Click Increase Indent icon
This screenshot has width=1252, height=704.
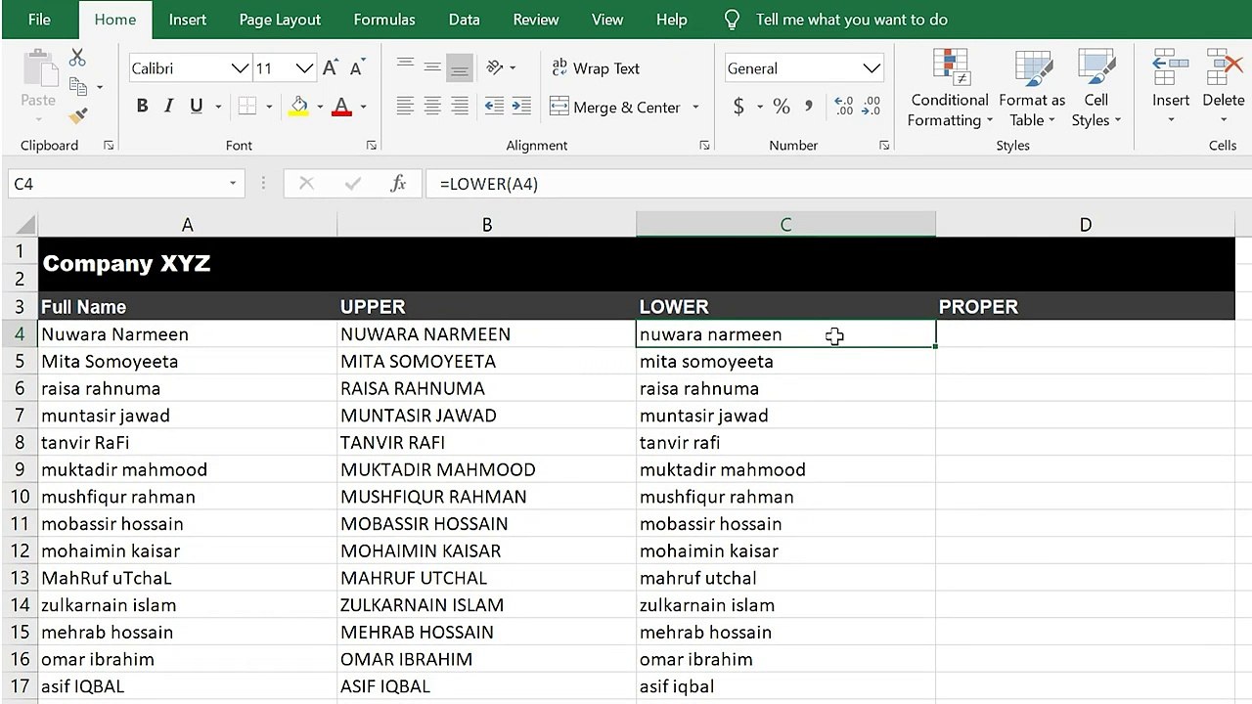pos(521,106)
